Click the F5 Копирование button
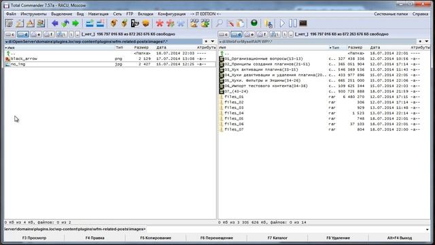 click(156, 238)
